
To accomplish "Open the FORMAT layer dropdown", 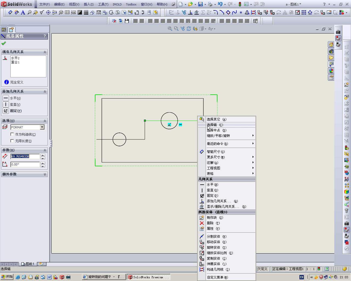I will [42, 127].
